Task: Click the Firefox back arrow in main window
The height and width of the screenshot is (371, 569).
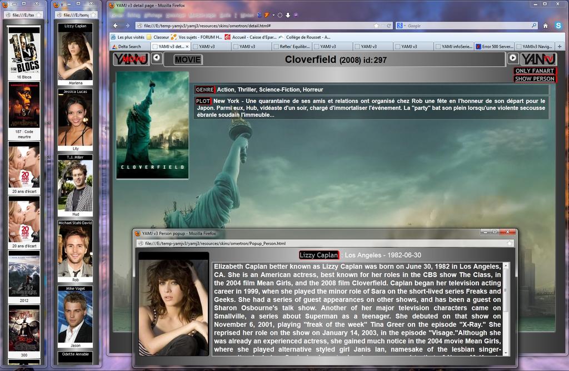Action: (x=116, y=26)
